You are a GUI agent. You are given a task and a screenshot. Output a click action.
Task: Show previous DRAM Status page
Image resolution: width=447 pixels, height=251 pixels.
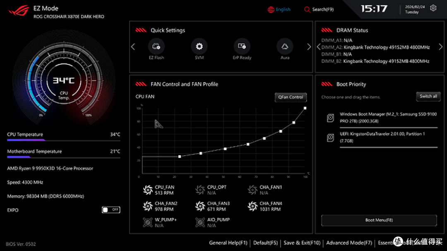click(x=319, y=47)
